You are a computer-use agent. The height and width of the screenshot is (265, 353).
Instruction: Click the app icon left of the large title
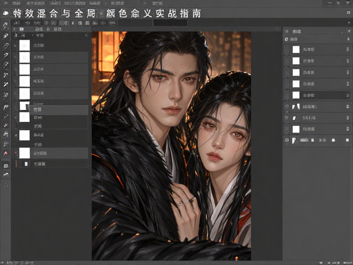[6, 13]
